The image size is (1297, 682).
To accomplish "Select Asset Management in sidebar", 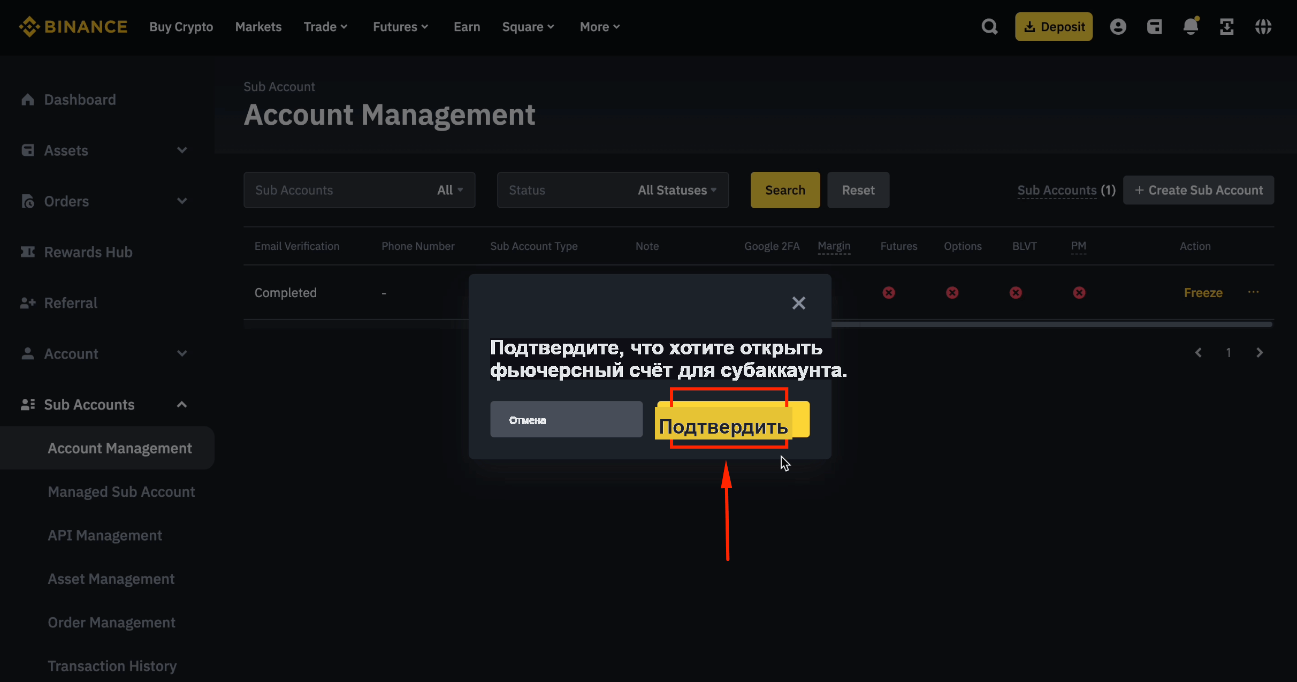I will [111, 579].
